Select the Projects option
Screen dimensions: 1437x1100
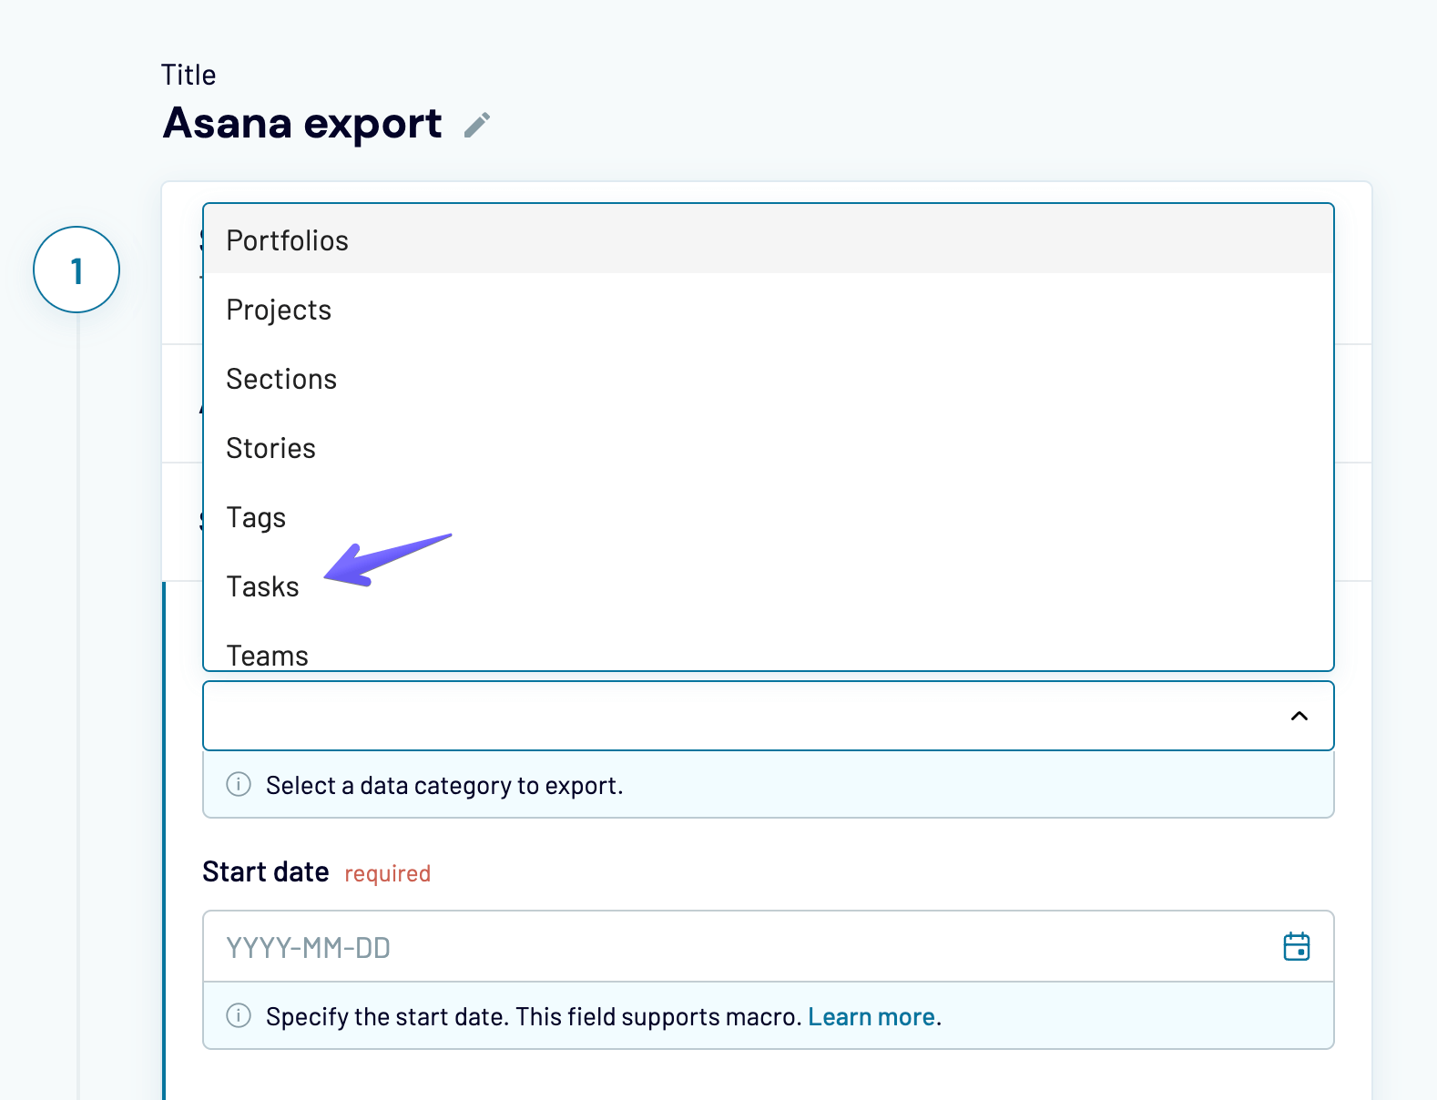click(279, 310)
